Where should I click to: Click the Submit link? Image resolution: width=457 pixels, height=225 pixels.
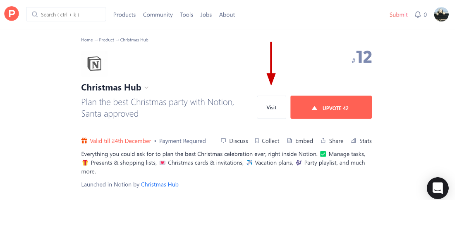pyautogui.click(x=398, y=14)
